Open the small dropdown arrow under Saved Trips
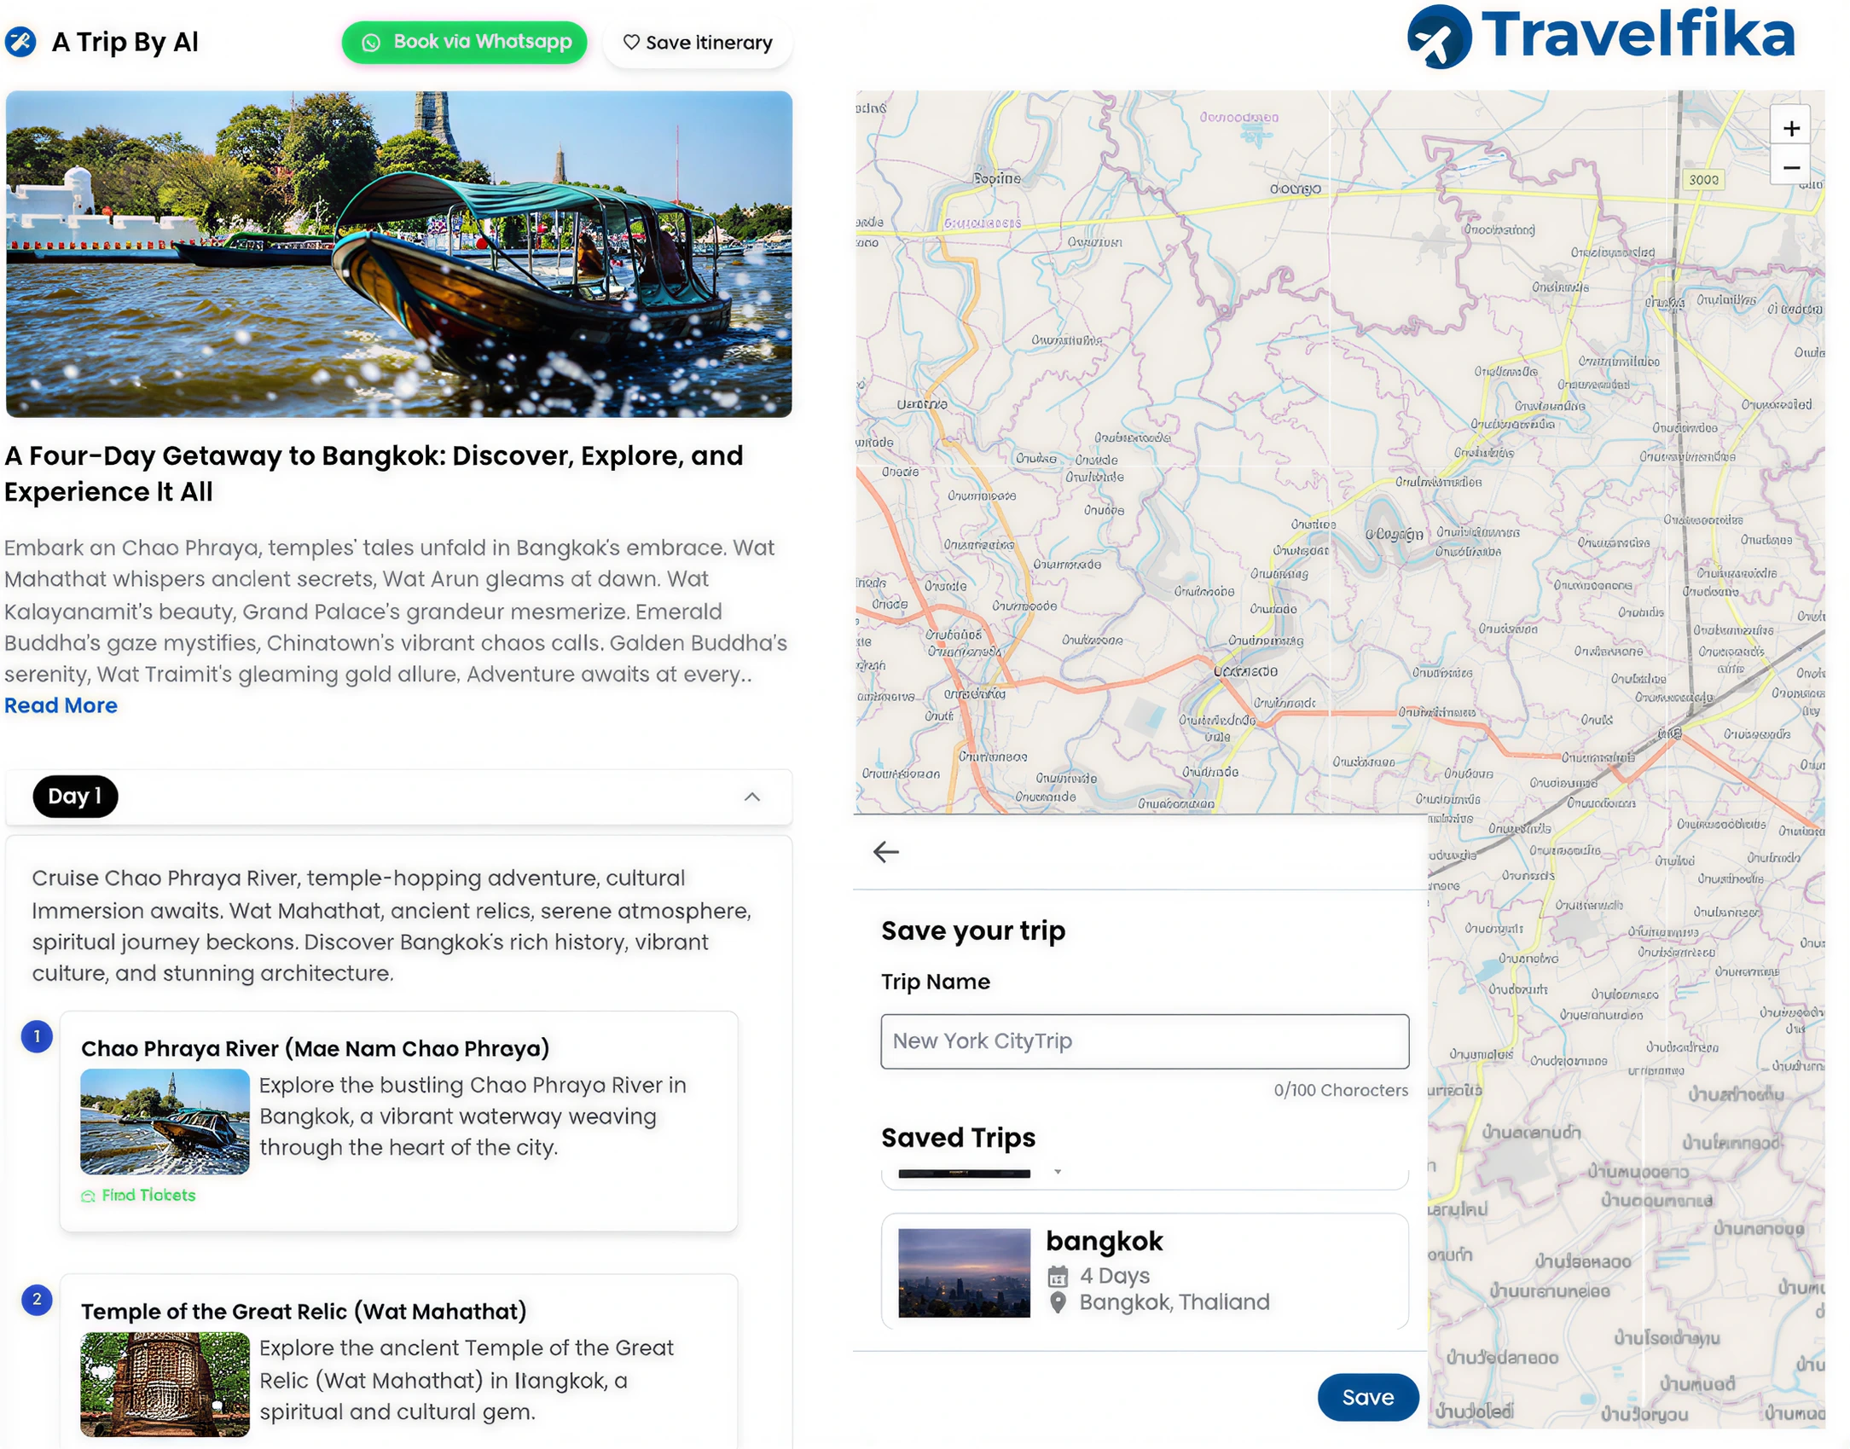This screenshot has width=1850, height=1449. tap(1058, 1172)
